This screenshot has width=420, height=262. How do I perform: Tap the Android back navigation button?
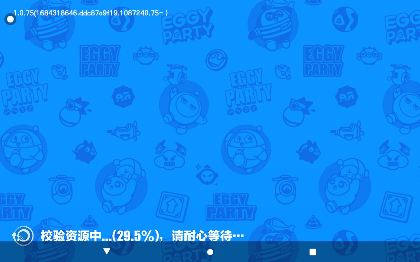pyautogui.click(x=107, y=252)
